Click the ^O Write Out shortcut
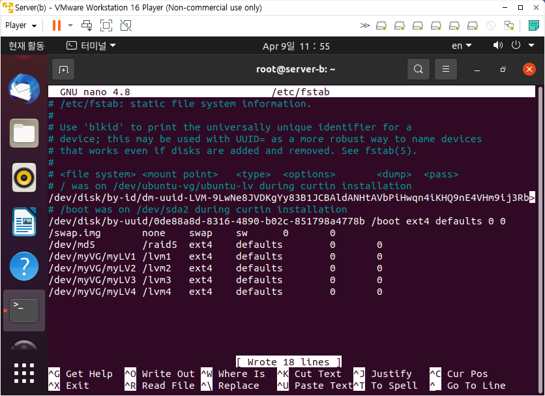 point(160,374)
